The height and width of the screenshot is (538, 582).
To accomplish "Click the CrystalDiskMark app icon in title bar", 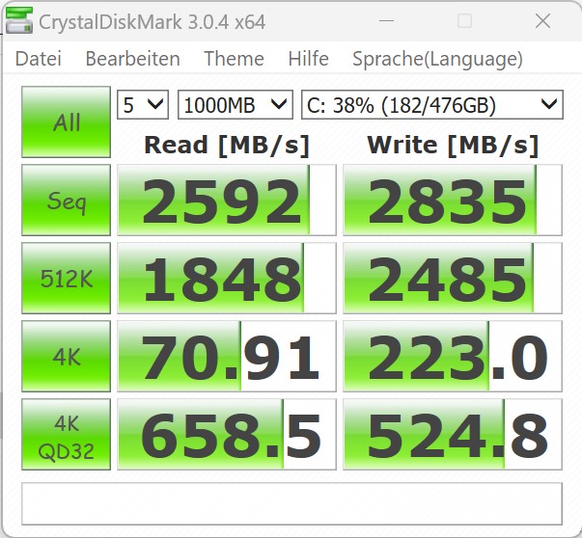I will point(19,19).
